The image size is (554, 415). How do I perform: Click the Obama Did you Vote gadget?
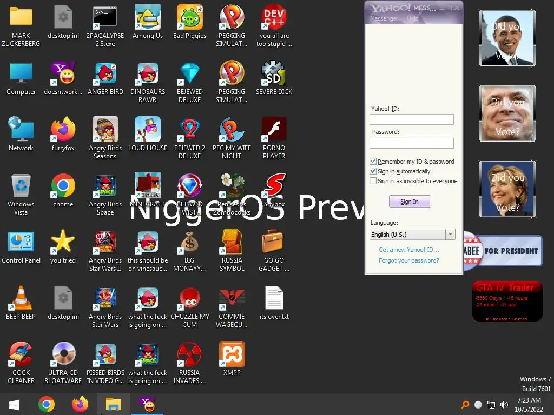point(507,38)
